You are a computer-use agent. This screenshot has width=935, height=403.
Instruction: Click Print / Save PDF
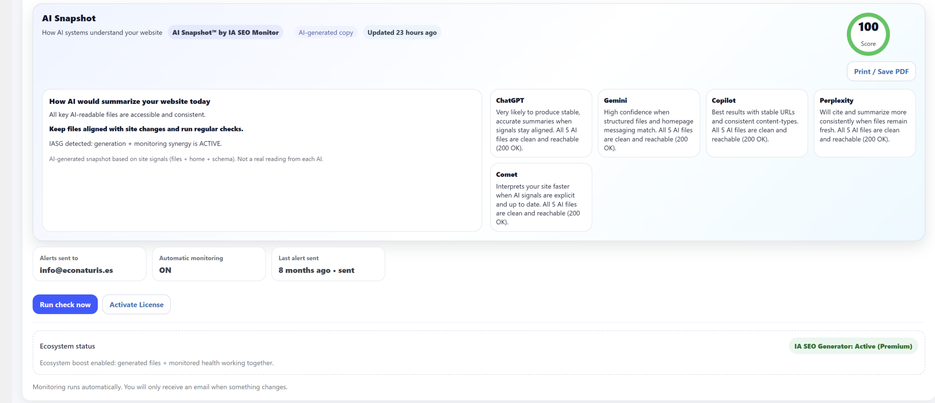(x=881, y=72)
